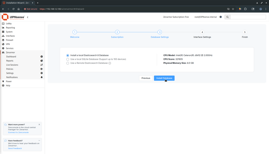Viewport: 269px width, 154px height.
Task: Click the VPN globe icon
Action: [3, 44]
